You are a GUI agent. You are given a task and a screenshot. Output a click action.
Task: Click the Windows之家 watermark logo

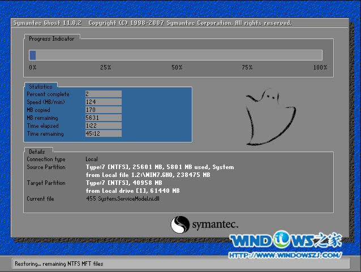point(285,240)
